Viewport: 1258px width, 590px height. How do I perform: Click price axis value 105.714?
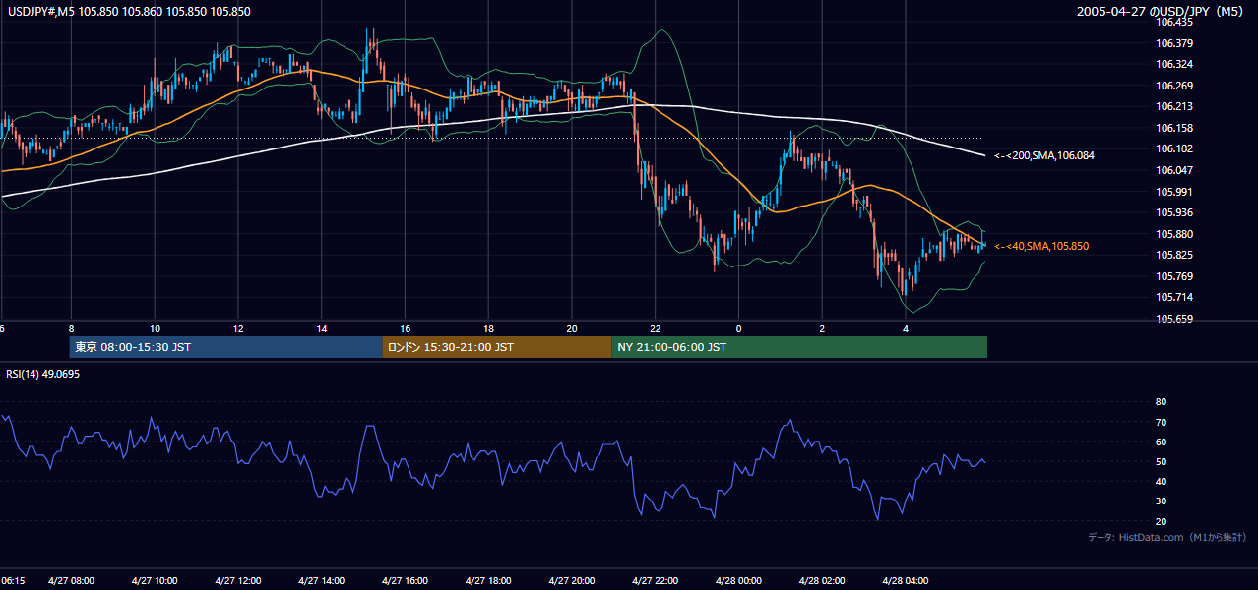pyautogui.click(x=1174, y=297)
